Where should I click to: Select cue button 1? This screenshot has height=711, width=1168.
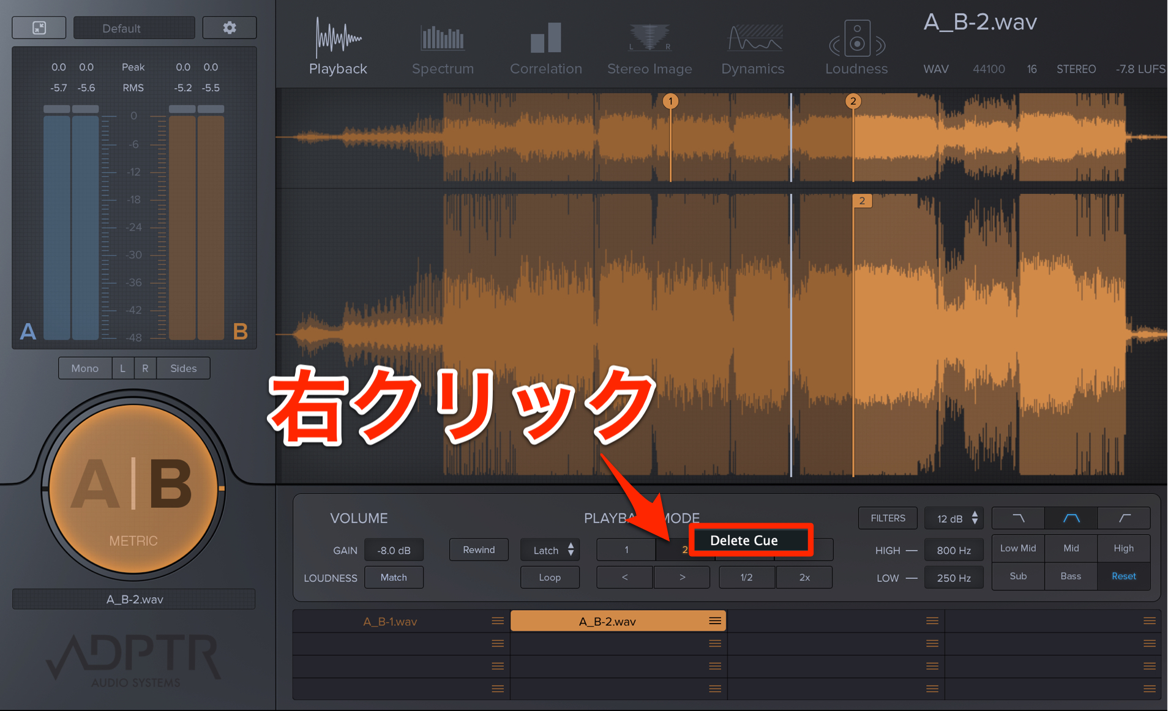[626, 550]
